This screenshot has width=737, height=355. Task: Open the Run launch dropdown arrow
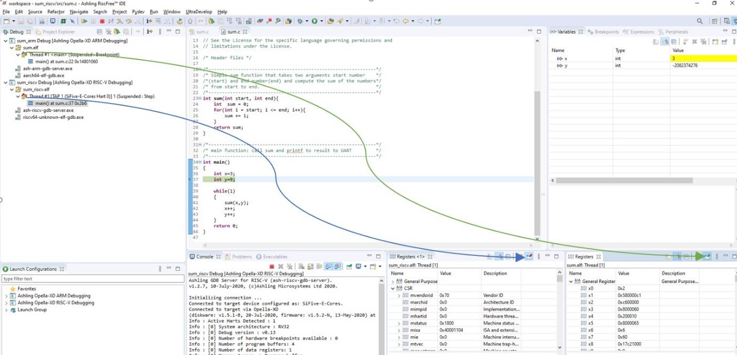point(322,21)
